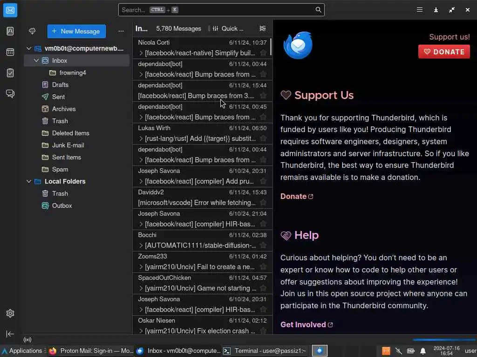Click the red DONATE button

point(444,52)
